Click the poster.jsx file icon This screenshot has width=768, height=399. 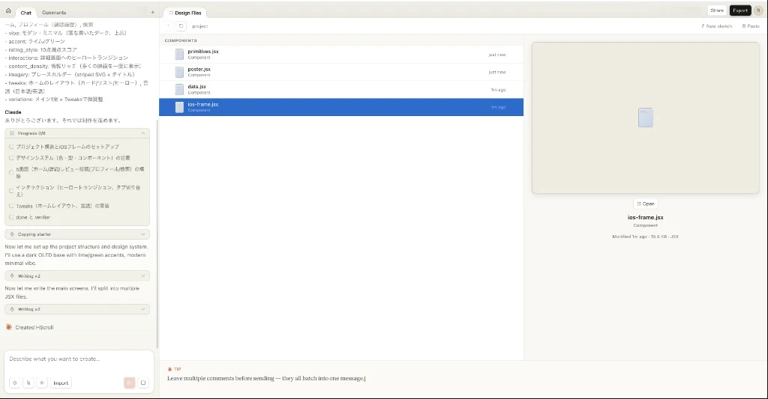point(179,72)
